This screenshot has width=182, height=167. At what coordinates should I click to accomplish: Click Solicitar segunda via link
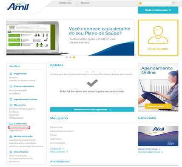(x=149, y=152)
